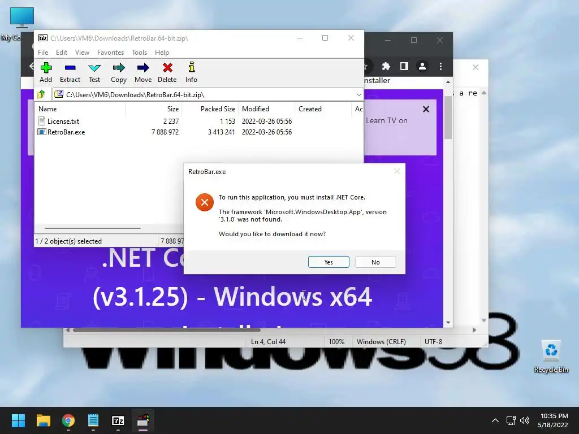Screen dimensions: 579x434
Task: Close the RetroBar.exe error dialog
Action: pyautogui.click(x=397, y=171)
